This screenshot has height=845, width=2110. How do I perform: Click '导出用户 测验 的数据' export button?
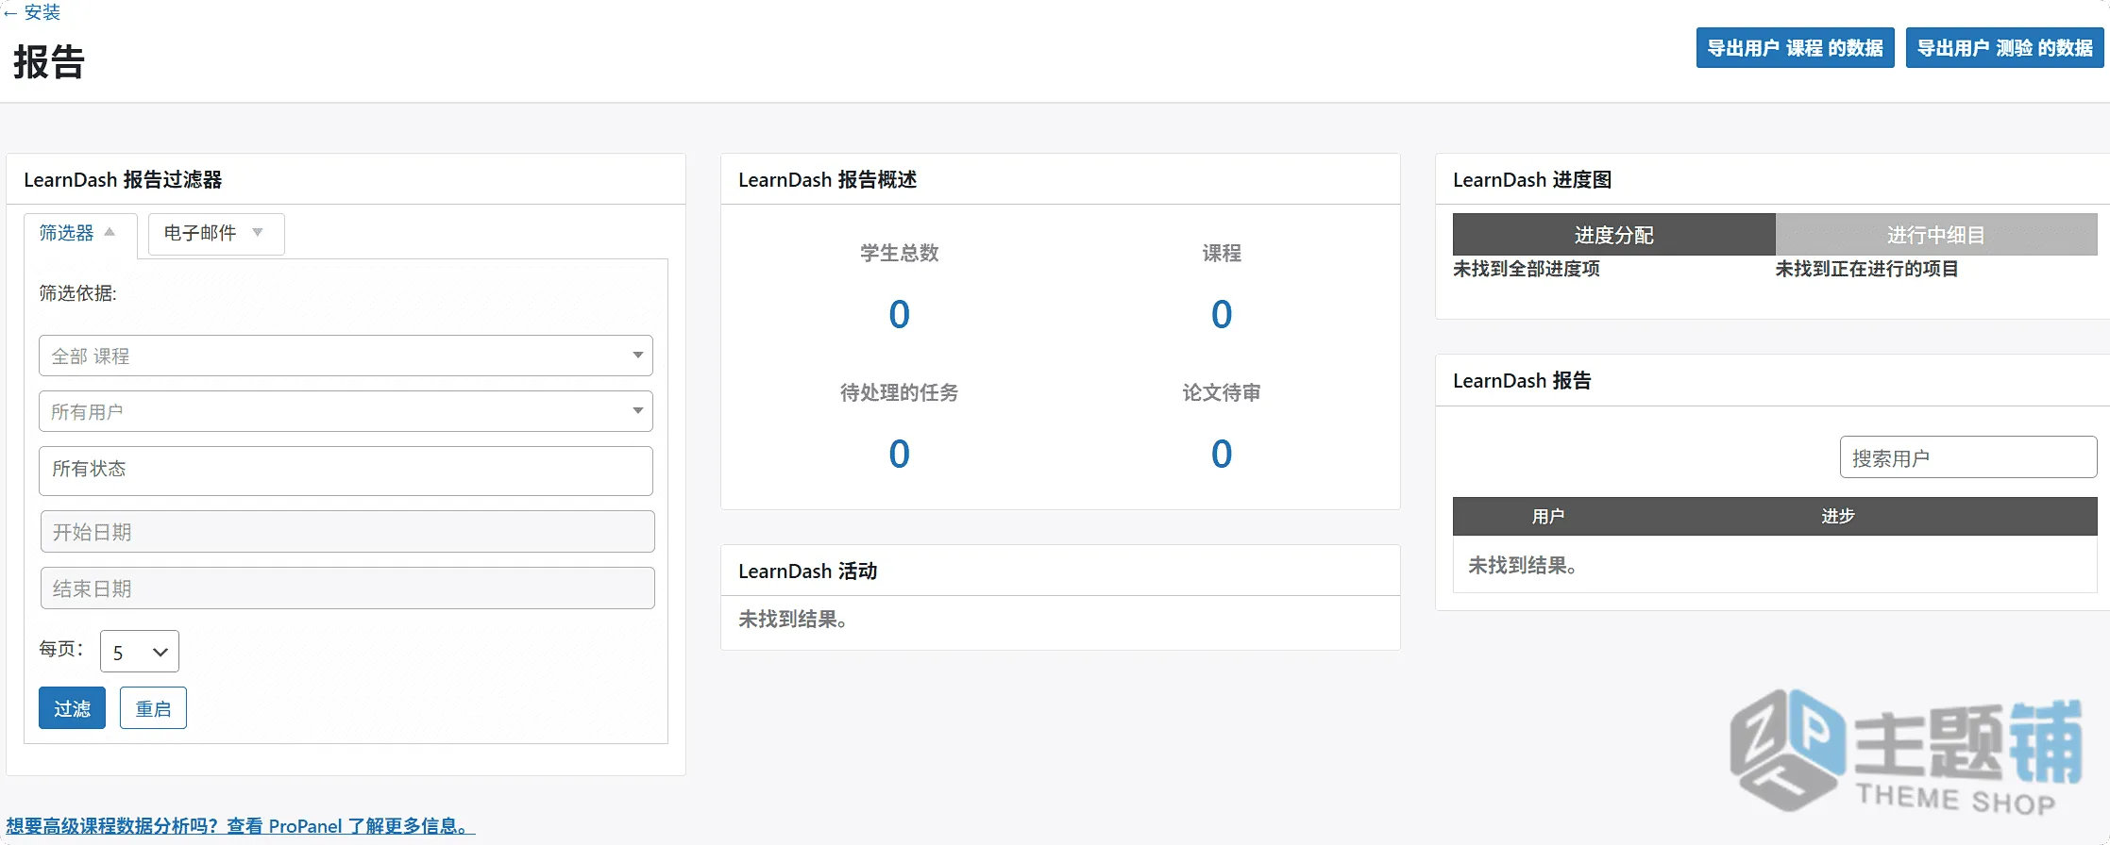pos(2004,48)
